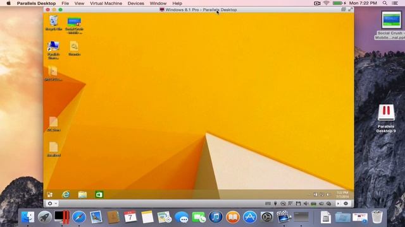Click the green hard disk icon in status bar
The height and width of the screenshot is (227, 405).
pyautogui.click(x=313, y=204)
